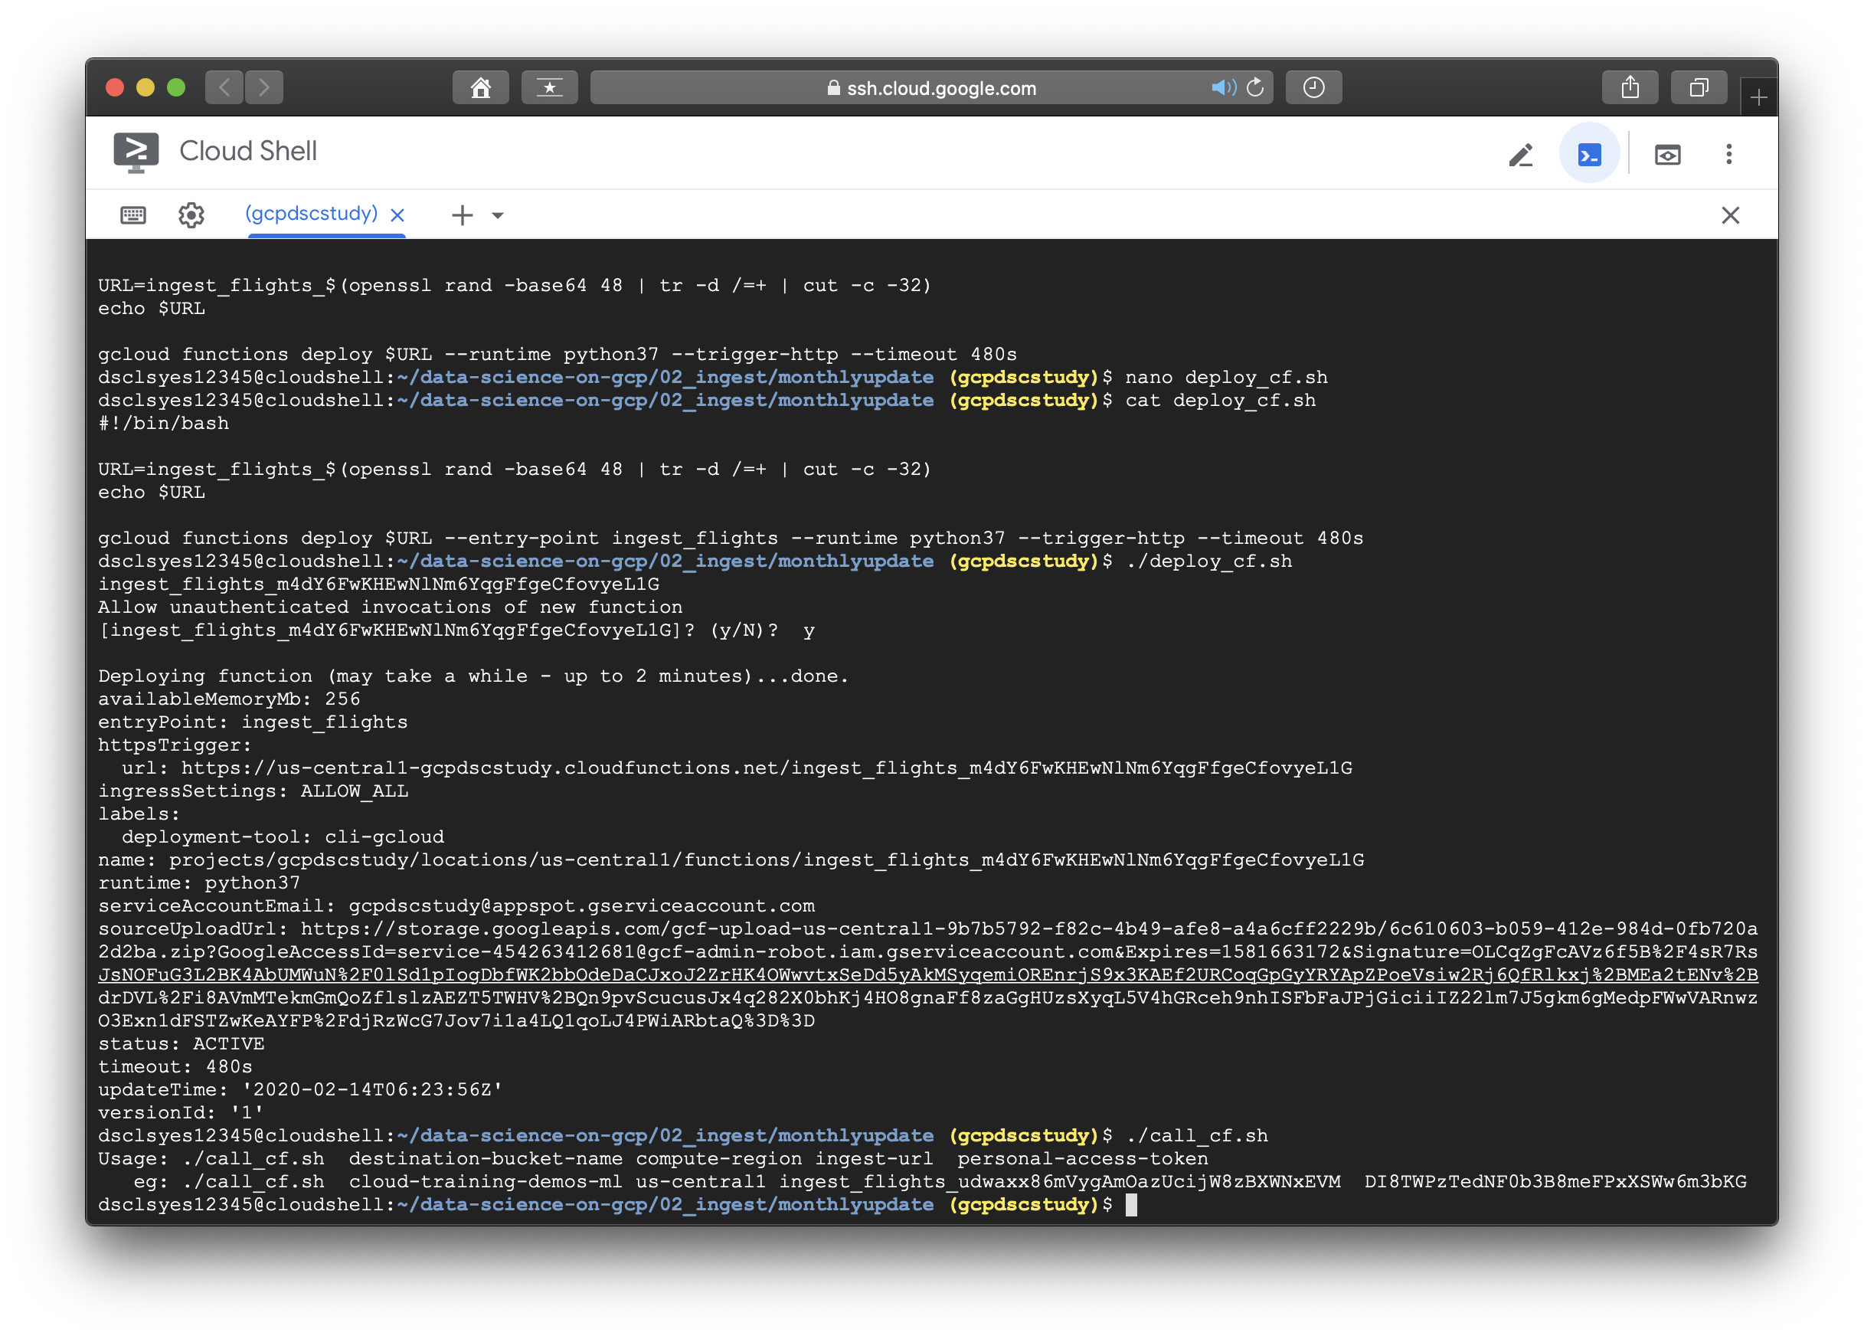Screen dimensions: 1864x1339
Task: Add a new terminal session tab
Action: (462, 215)
